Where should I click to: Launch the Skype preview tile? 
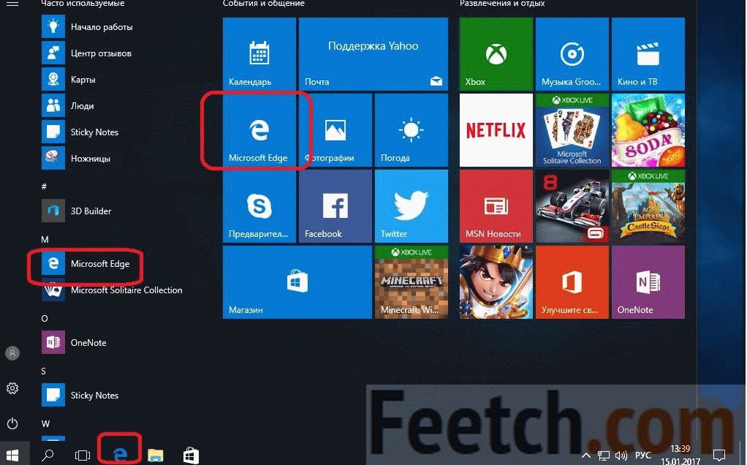point(259,207)
